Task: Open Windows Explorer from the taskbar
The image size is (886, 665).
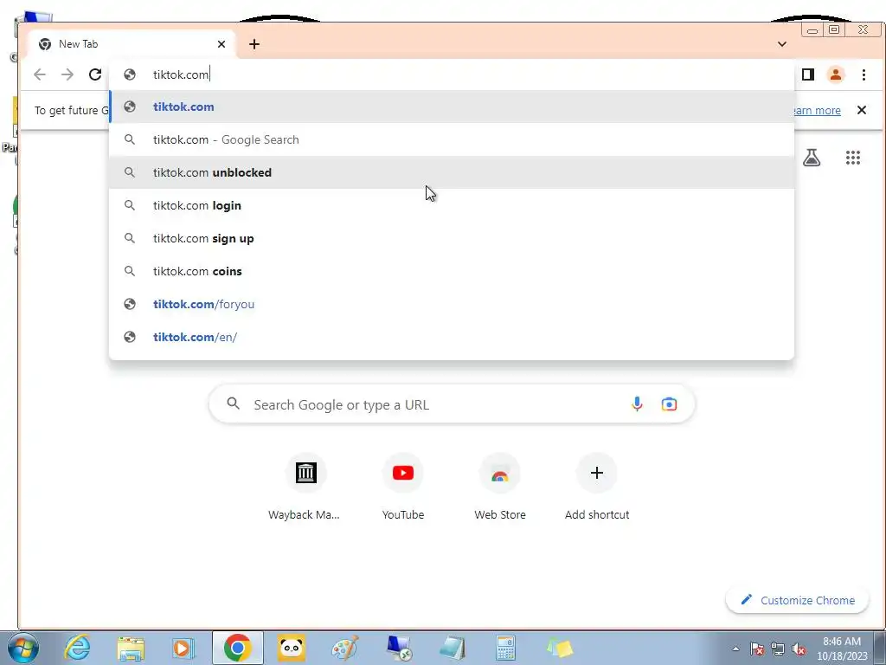Action: click(x=131, y=648)
